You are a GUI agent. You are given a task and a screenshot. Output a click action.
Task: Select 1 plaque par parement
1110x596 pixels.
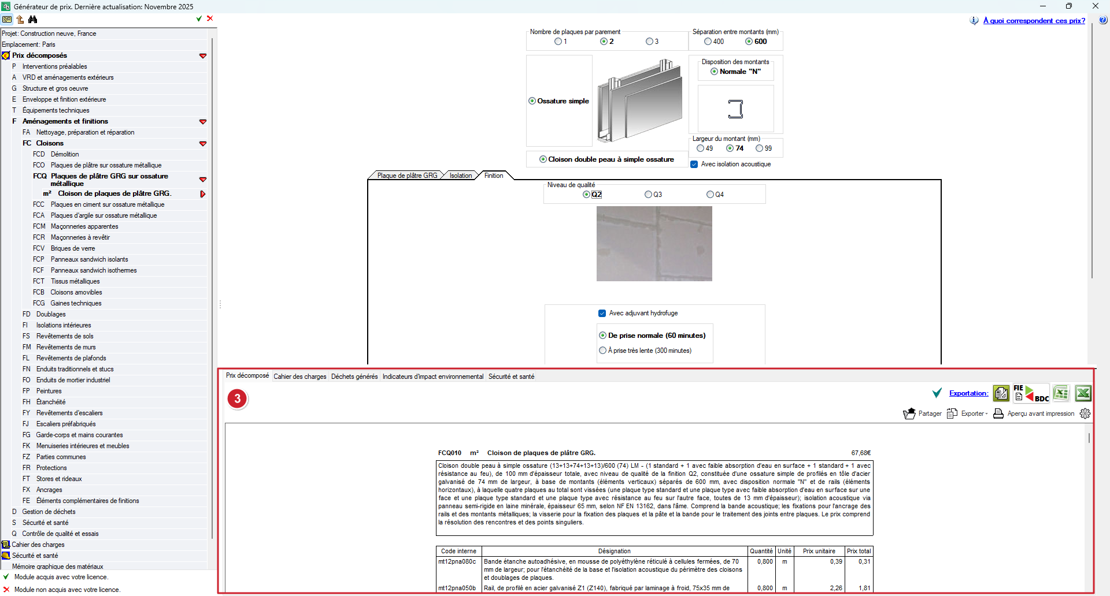tap(558, 42)
